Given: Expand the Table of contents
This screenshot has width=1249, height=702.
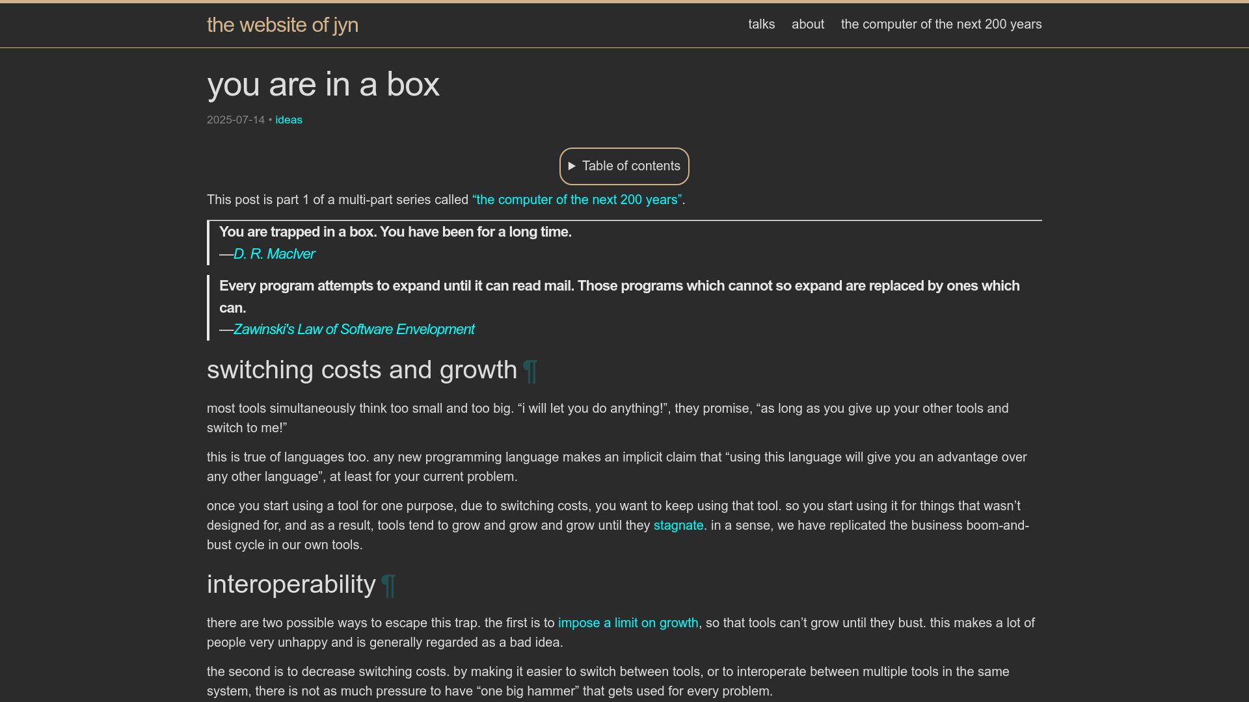Looking at the screenshot, I should point(624,166).
